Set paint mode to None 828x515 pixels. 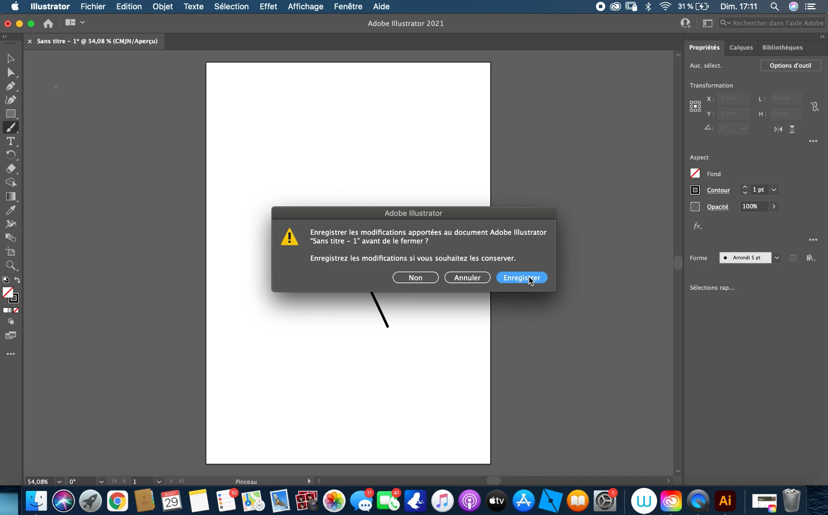[x=16, y=310]
